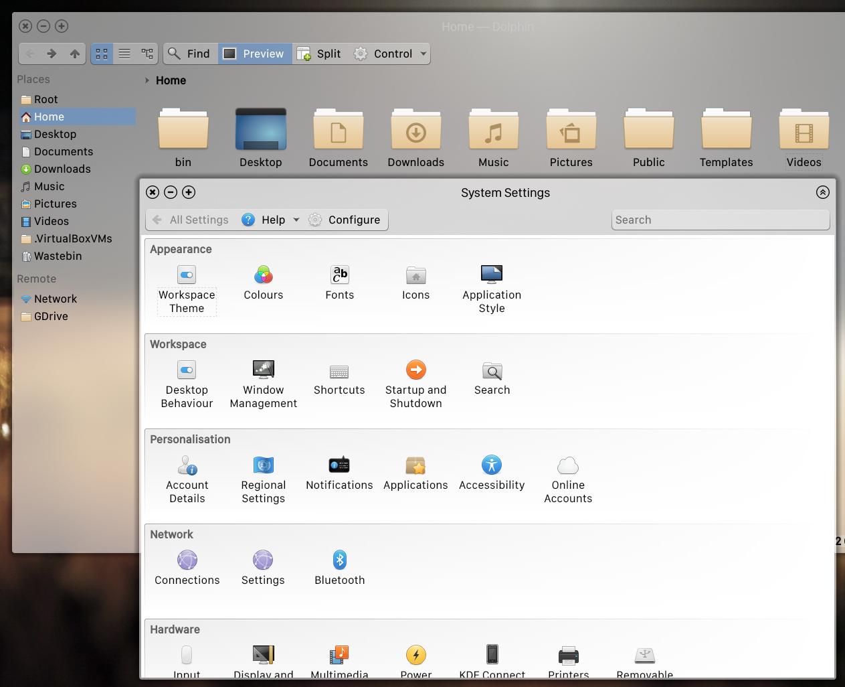This screenshot has width=845, height=687.
Task: Open Notifications settings
Action: [x=339, y=473]
